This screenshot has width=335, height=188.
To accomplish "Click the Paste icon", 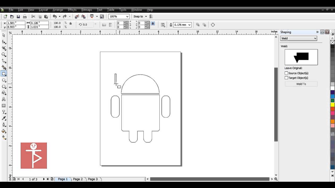I will (x=46, y=16).
